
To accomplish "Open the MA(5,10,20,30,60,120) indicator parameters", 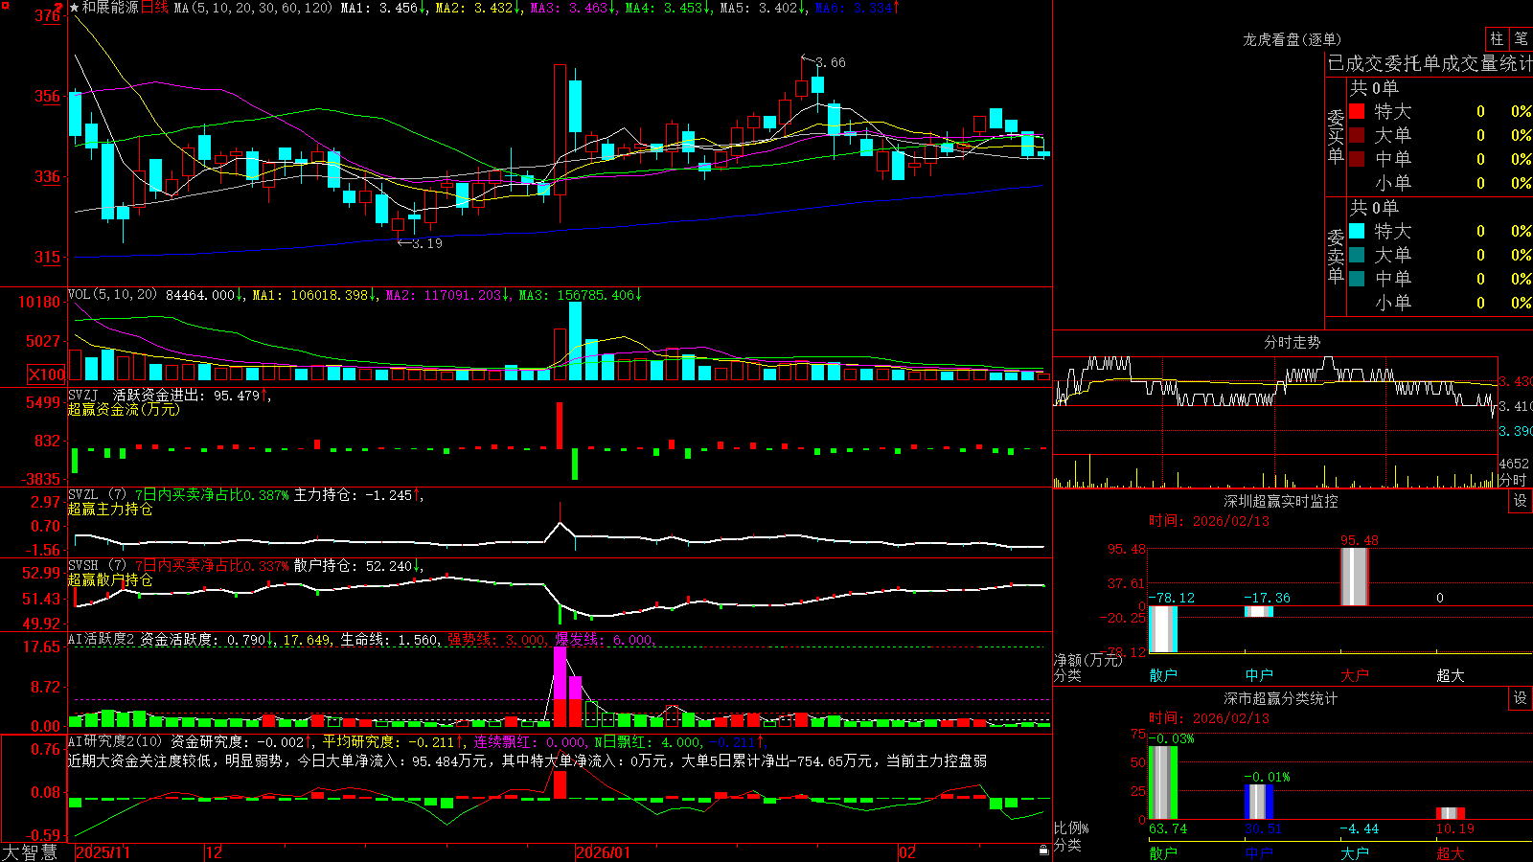I will 253,8.
